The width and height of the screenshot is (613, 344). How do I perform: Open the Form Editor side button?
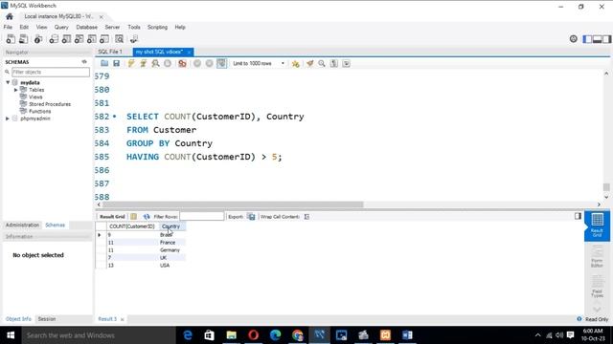click(x=597, y=257)
